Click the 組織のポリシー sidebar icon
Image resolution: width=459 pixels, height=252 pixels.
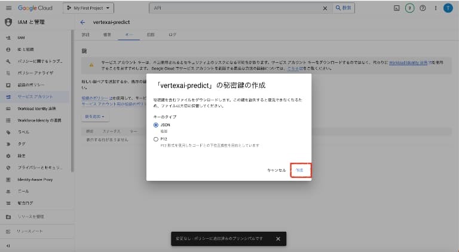point(8,85)
